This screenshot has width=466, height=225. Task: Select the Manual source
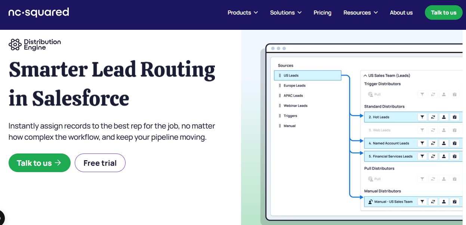tap(289, 126)
